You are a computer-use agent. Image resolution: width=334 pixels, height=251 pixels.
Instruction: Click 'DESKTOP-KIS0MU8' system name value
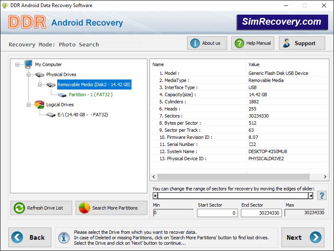click(x=268, y=151)
